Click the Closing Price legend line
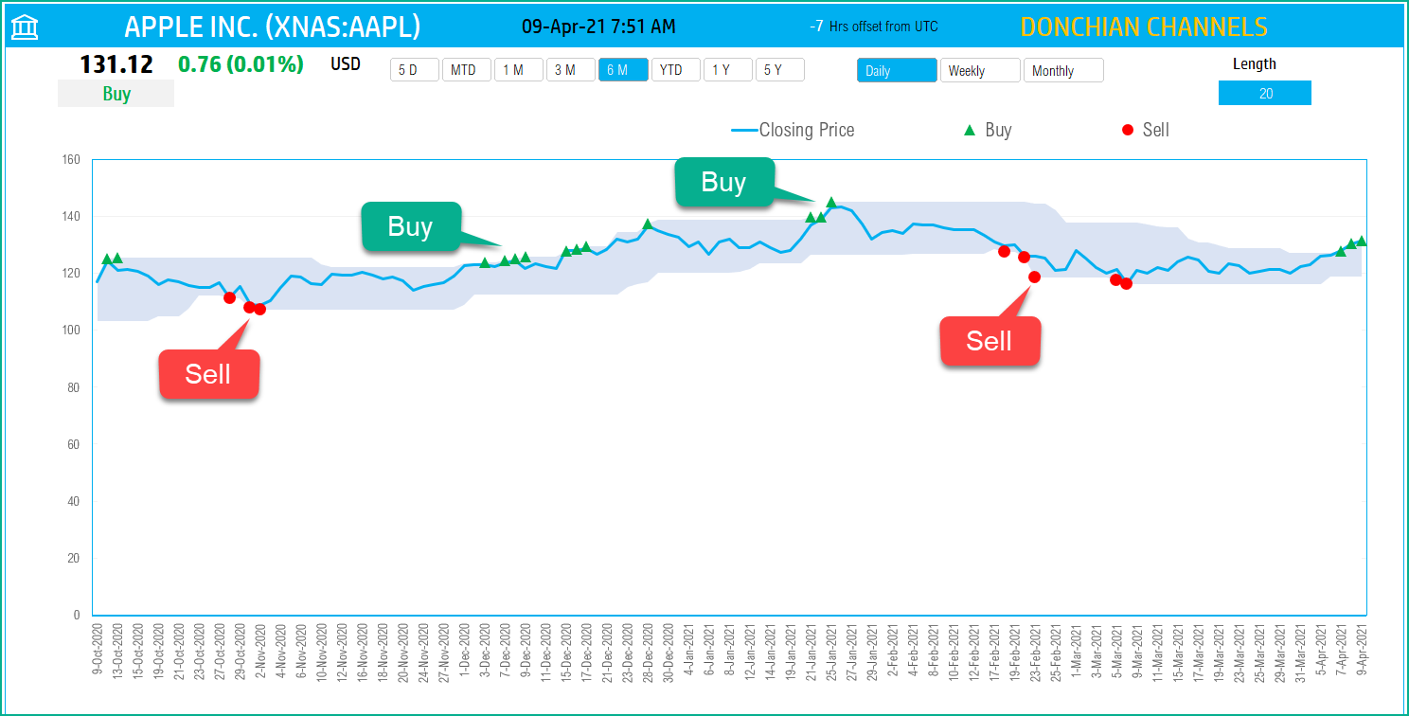 pyautogui.click(x=744, y=131)
